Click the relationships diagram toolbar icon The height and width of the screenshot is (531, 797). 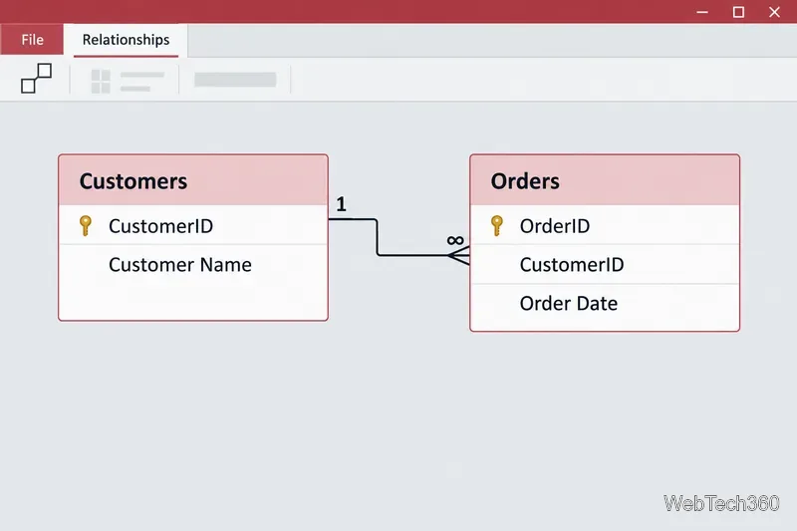pos(36,79)
